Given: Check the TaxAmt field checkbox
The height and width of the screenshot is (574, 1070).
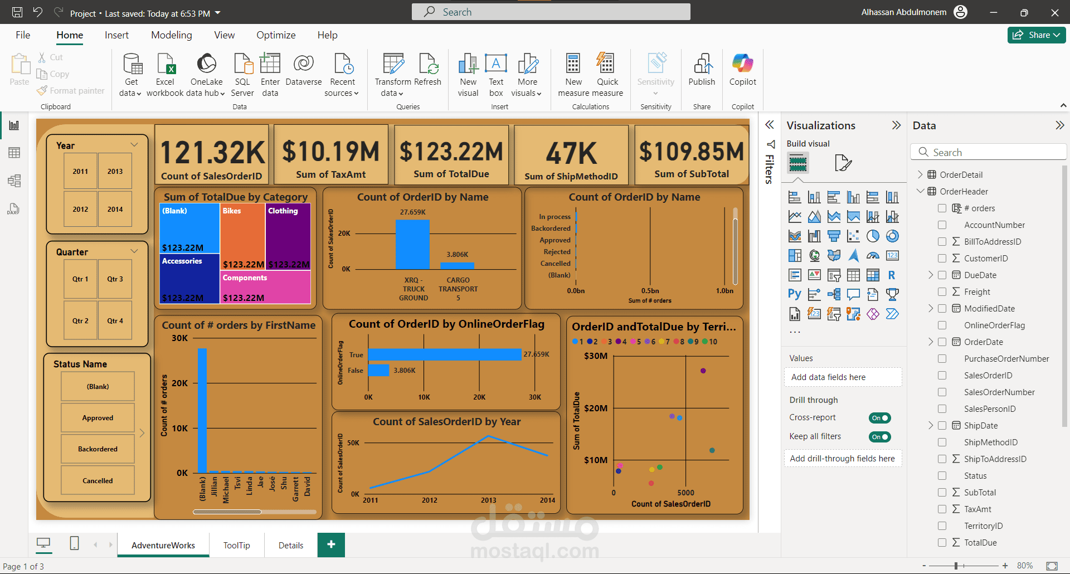Looking at the screenshot, I should [942, 509].
